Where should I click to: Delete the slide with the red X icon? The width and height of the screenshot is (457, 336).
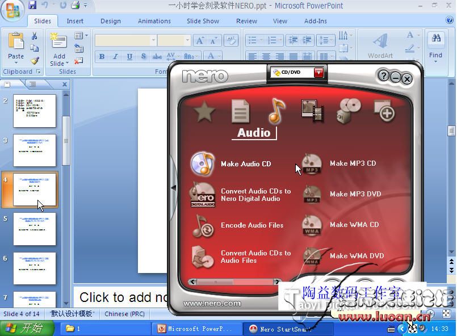pyautogui.click(x=78, y=61)
